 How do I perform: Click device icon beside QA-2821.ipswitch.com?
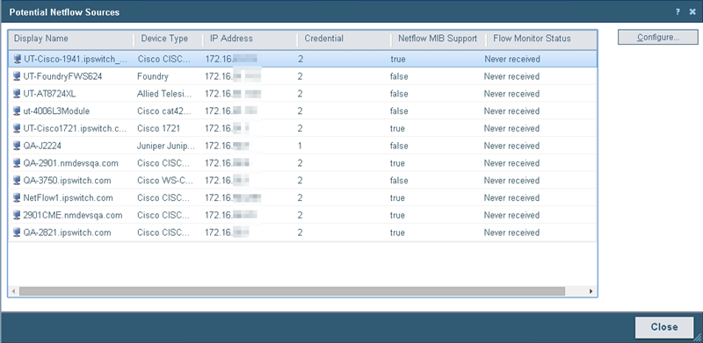click(x=17, y=232)
